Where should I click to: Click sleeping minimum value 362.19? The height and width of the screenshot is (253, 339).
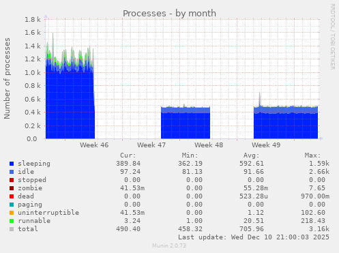click(190, 164)
